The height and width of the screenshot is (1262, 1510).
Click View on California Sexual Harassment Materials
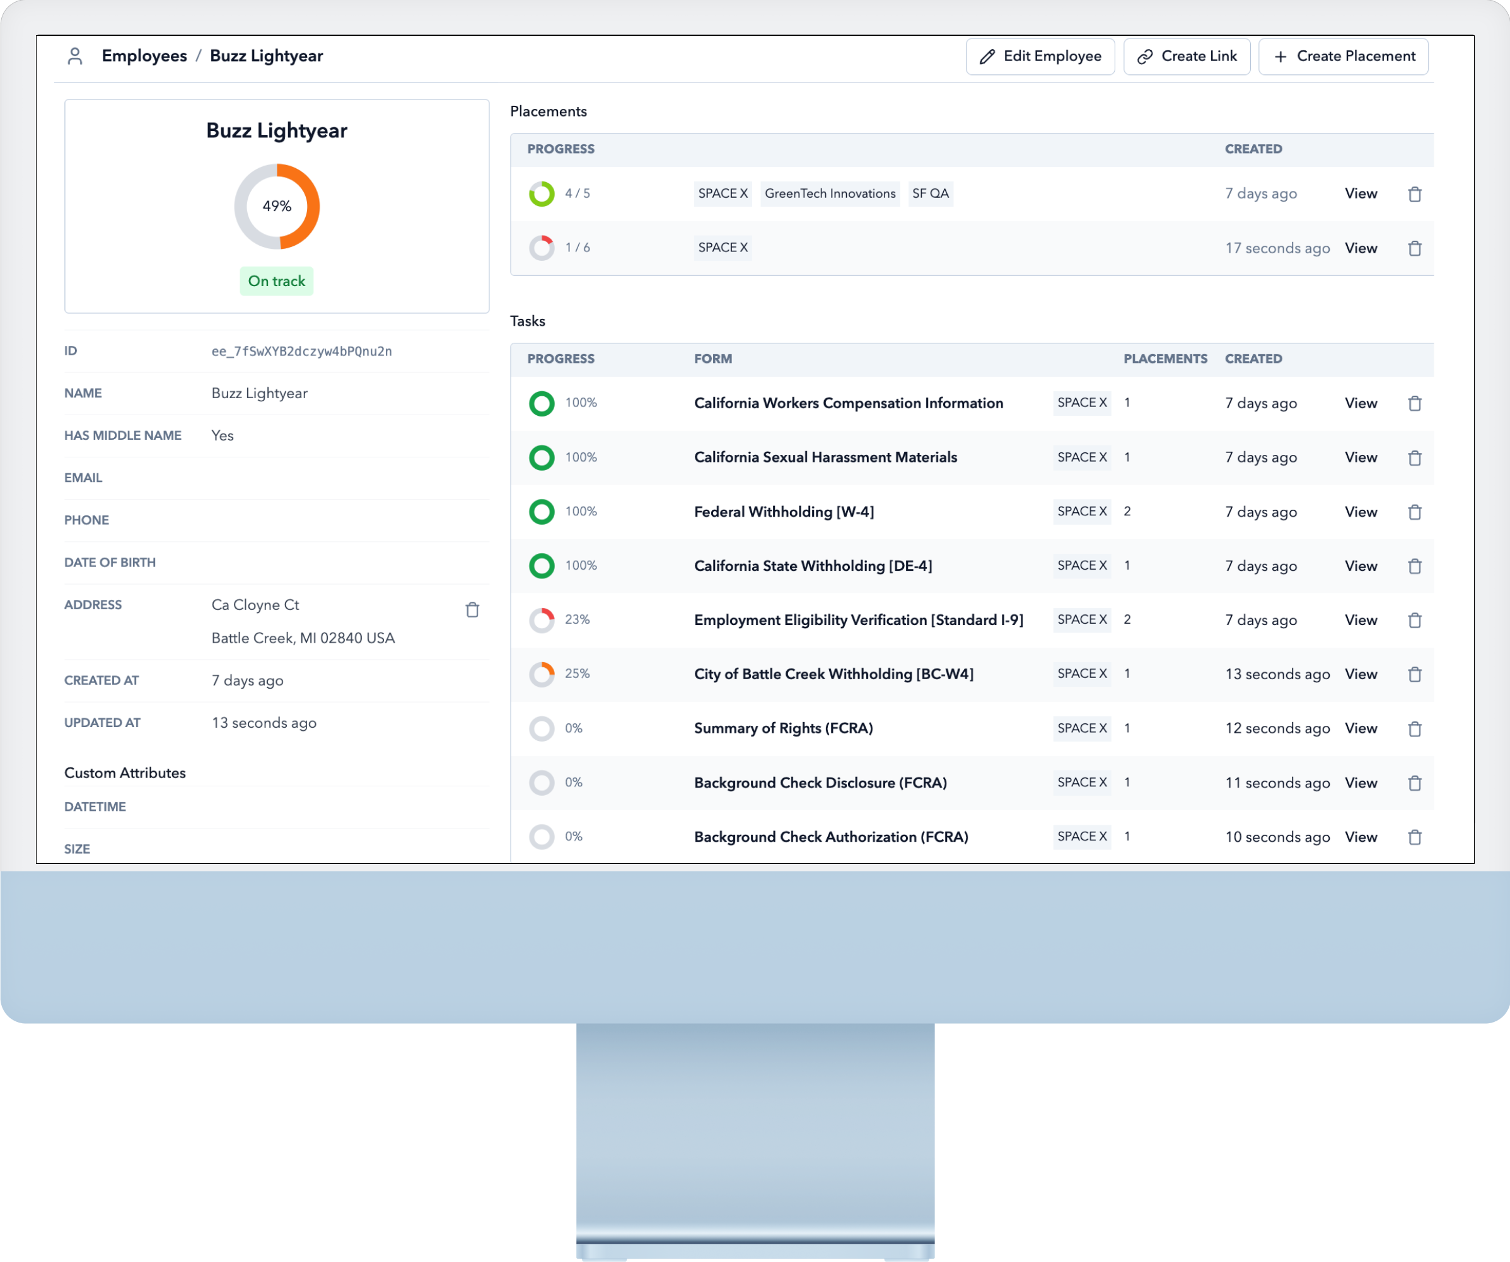[1361, 457]
